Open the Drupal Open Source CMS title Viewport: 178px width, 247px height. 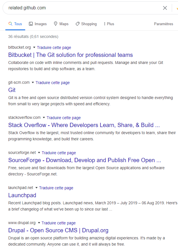point(58,230)
